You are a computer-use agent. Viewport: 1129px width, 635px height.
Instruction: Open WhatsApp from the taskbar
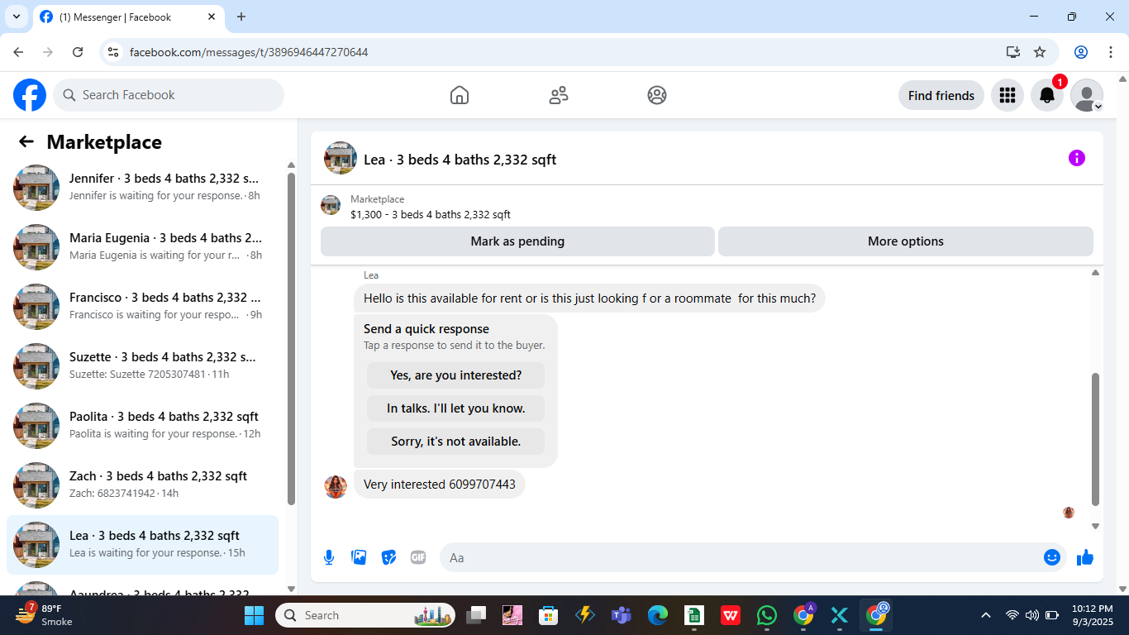(767, 615)
